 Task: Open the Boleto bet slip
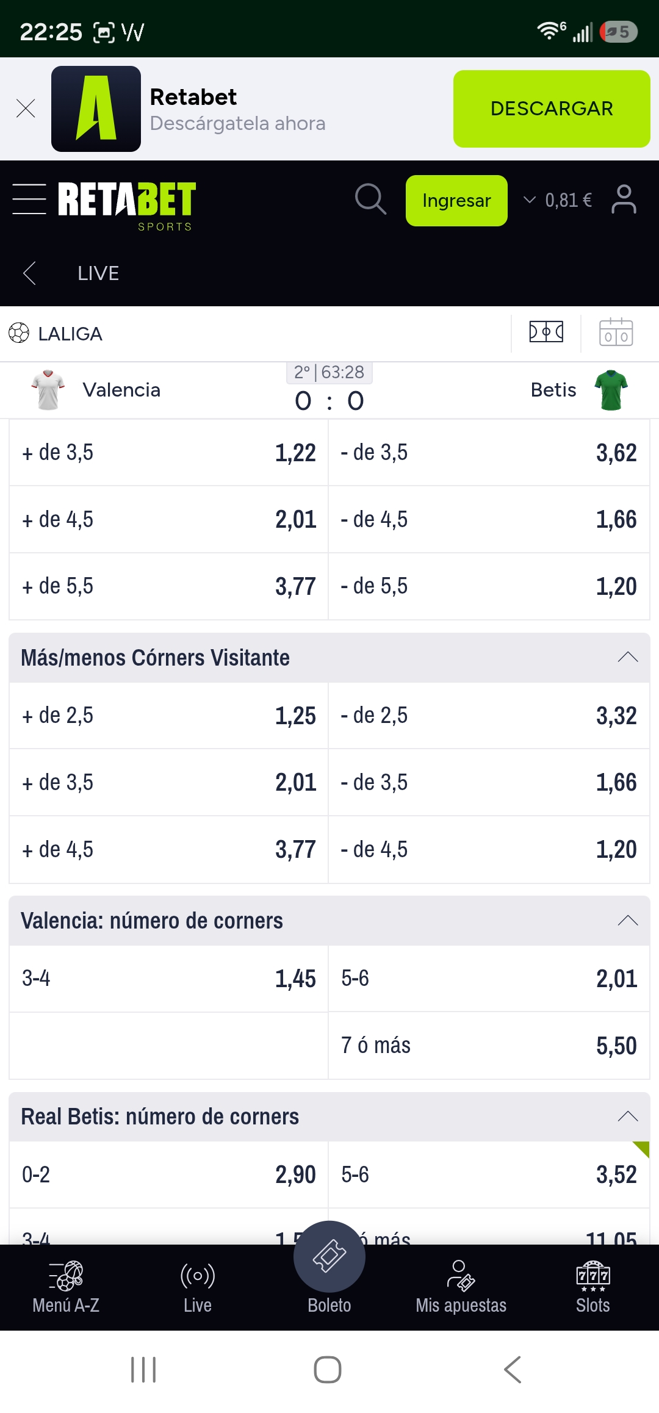point(329,1270)
